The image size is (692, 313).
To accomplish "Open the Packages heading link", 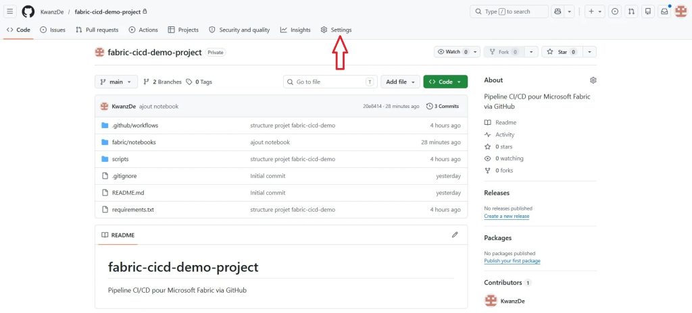I will point(498,238).
